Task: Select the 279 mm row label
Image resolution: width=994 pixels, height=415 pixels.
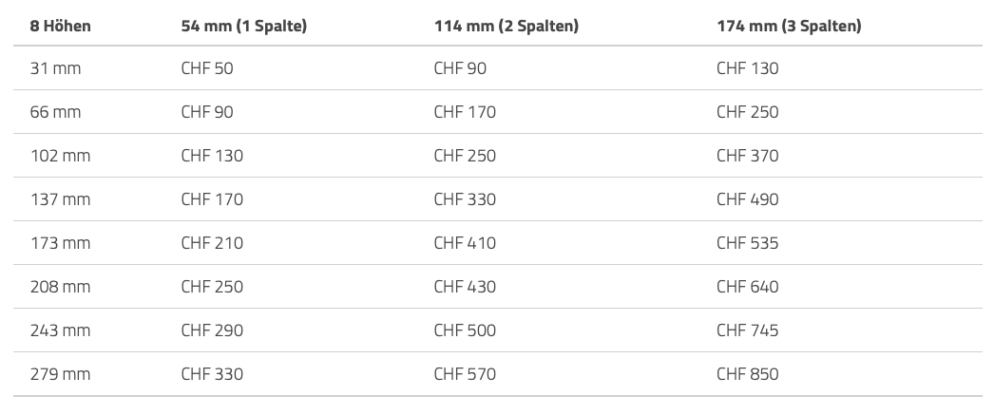Action: pos(61,374)
